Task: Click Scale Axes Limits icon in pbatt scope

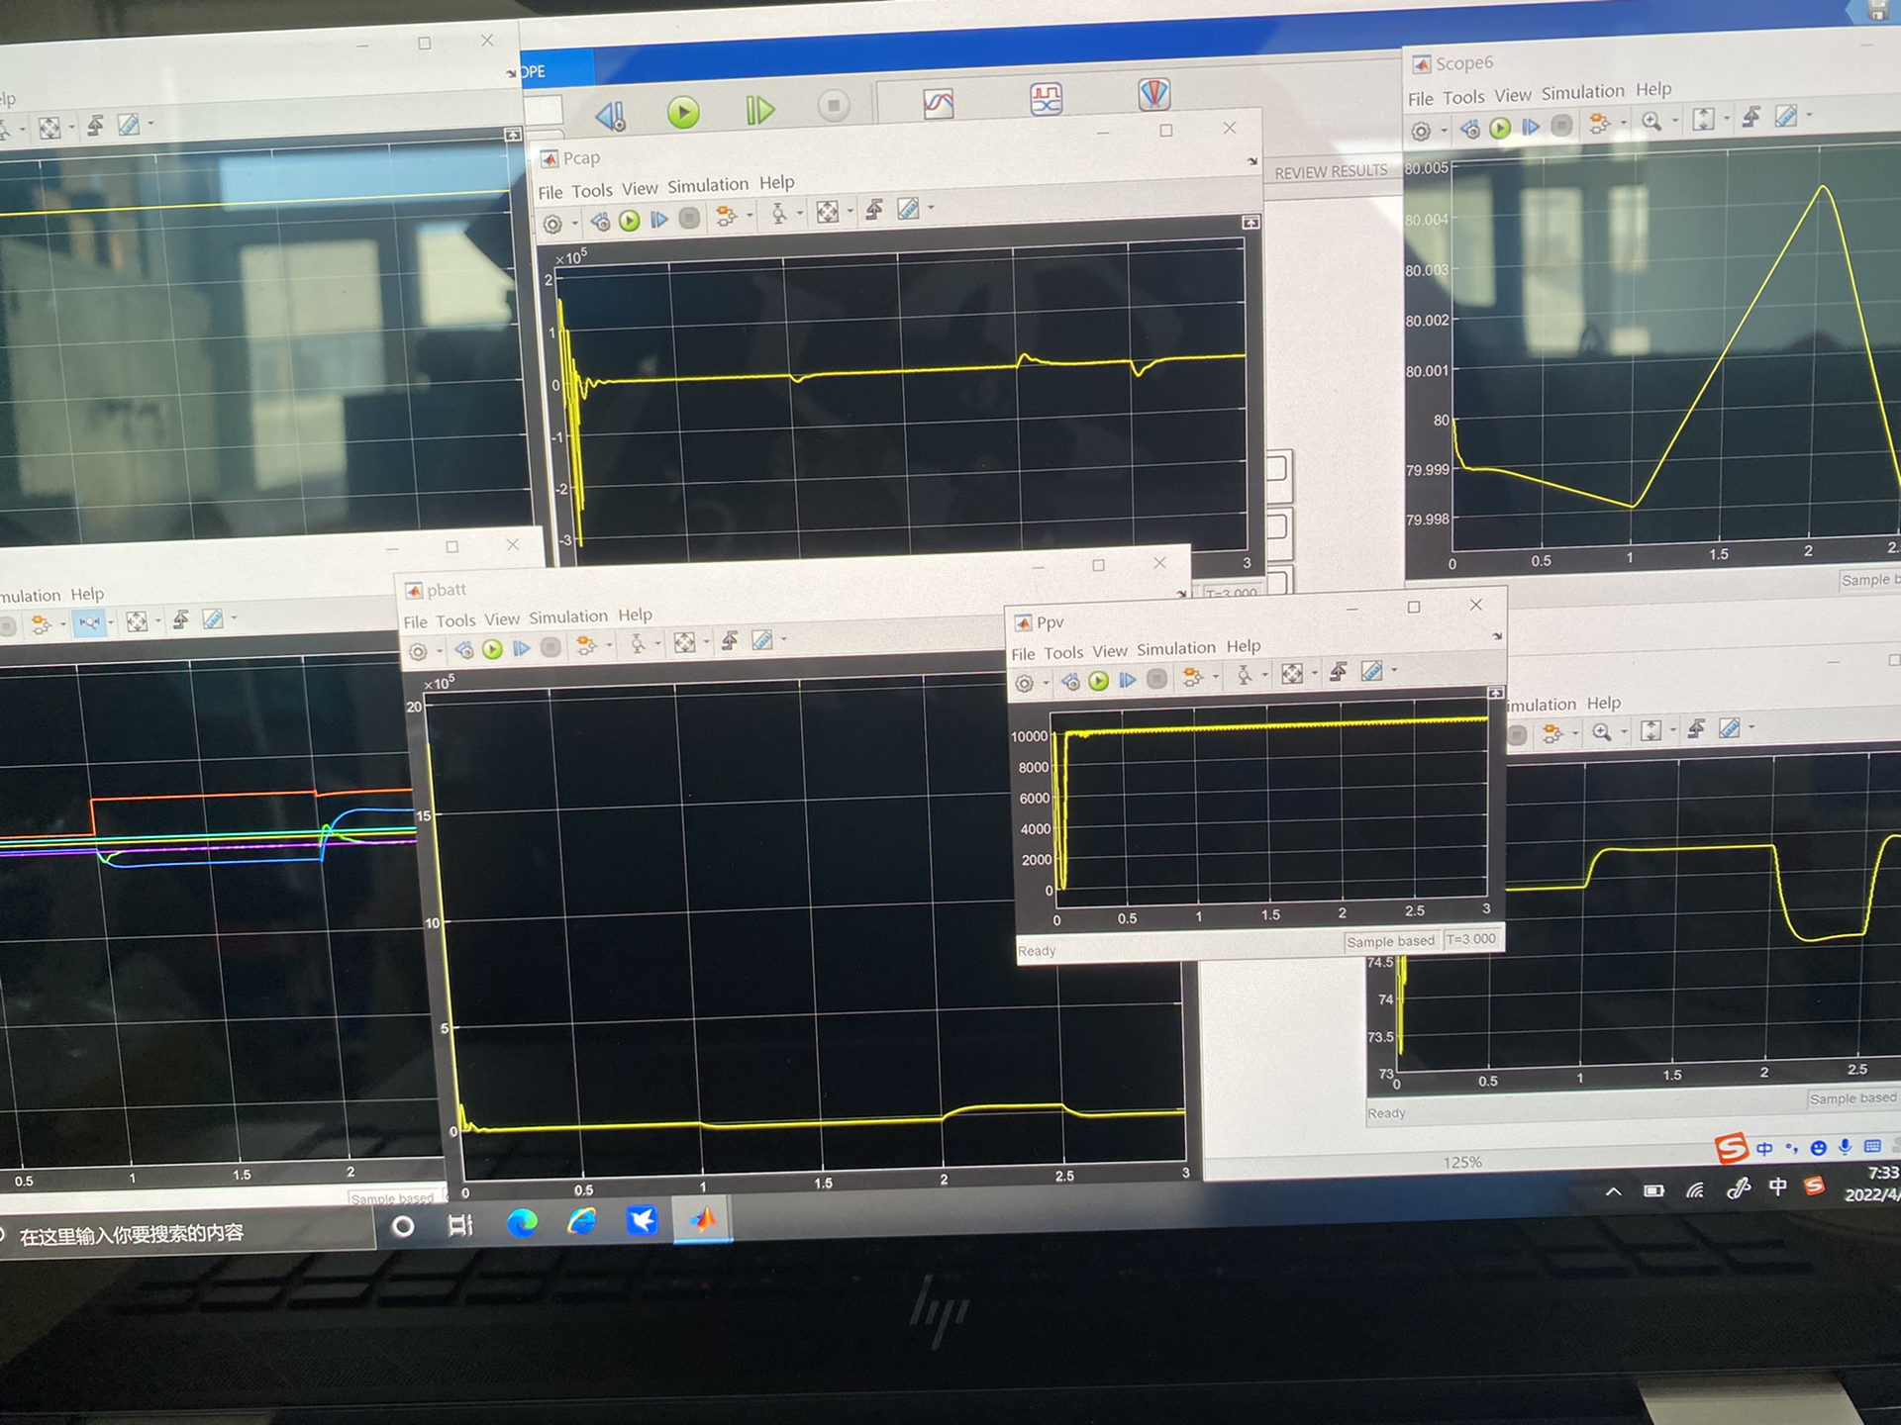Action: (x=684, y=643)
